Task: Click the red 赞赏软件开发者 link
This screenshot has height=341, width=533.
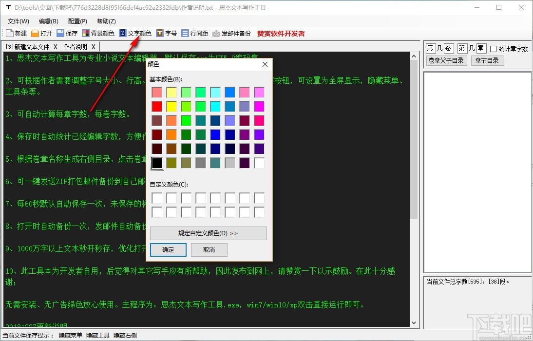Action: [281, 33]
